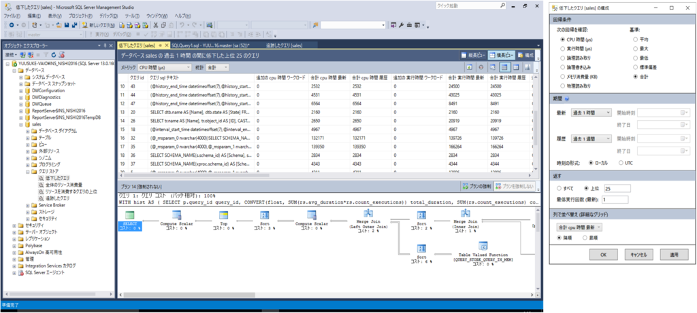The height and width of the screenshot is (313, 697).
Task: Select the SELECT operator node in the plan
Action: [130, 221]
